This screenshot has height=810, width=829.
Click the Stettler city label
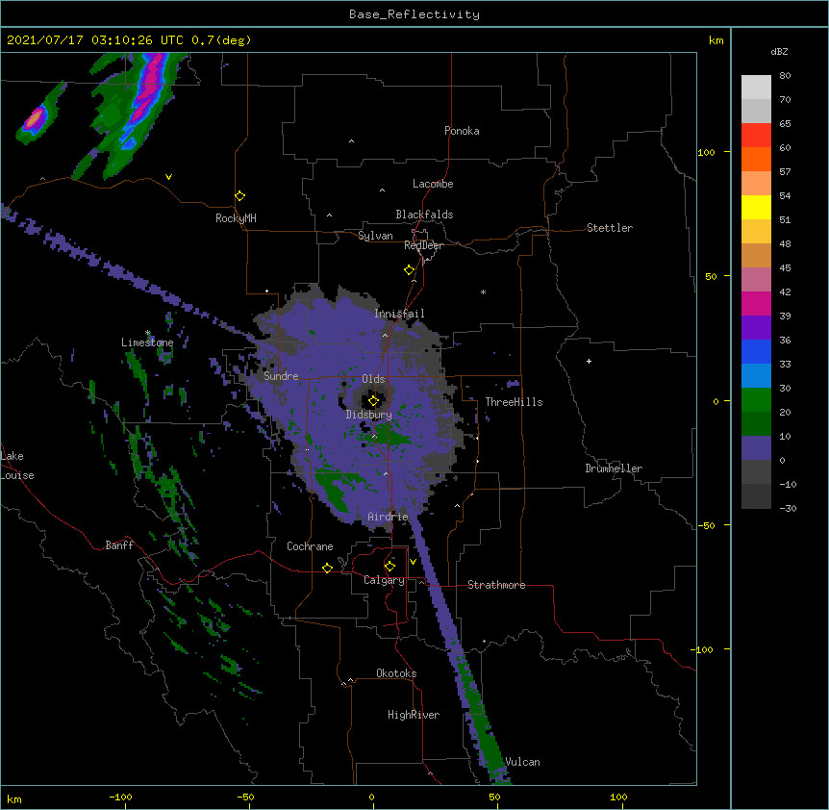click(609, 228)
